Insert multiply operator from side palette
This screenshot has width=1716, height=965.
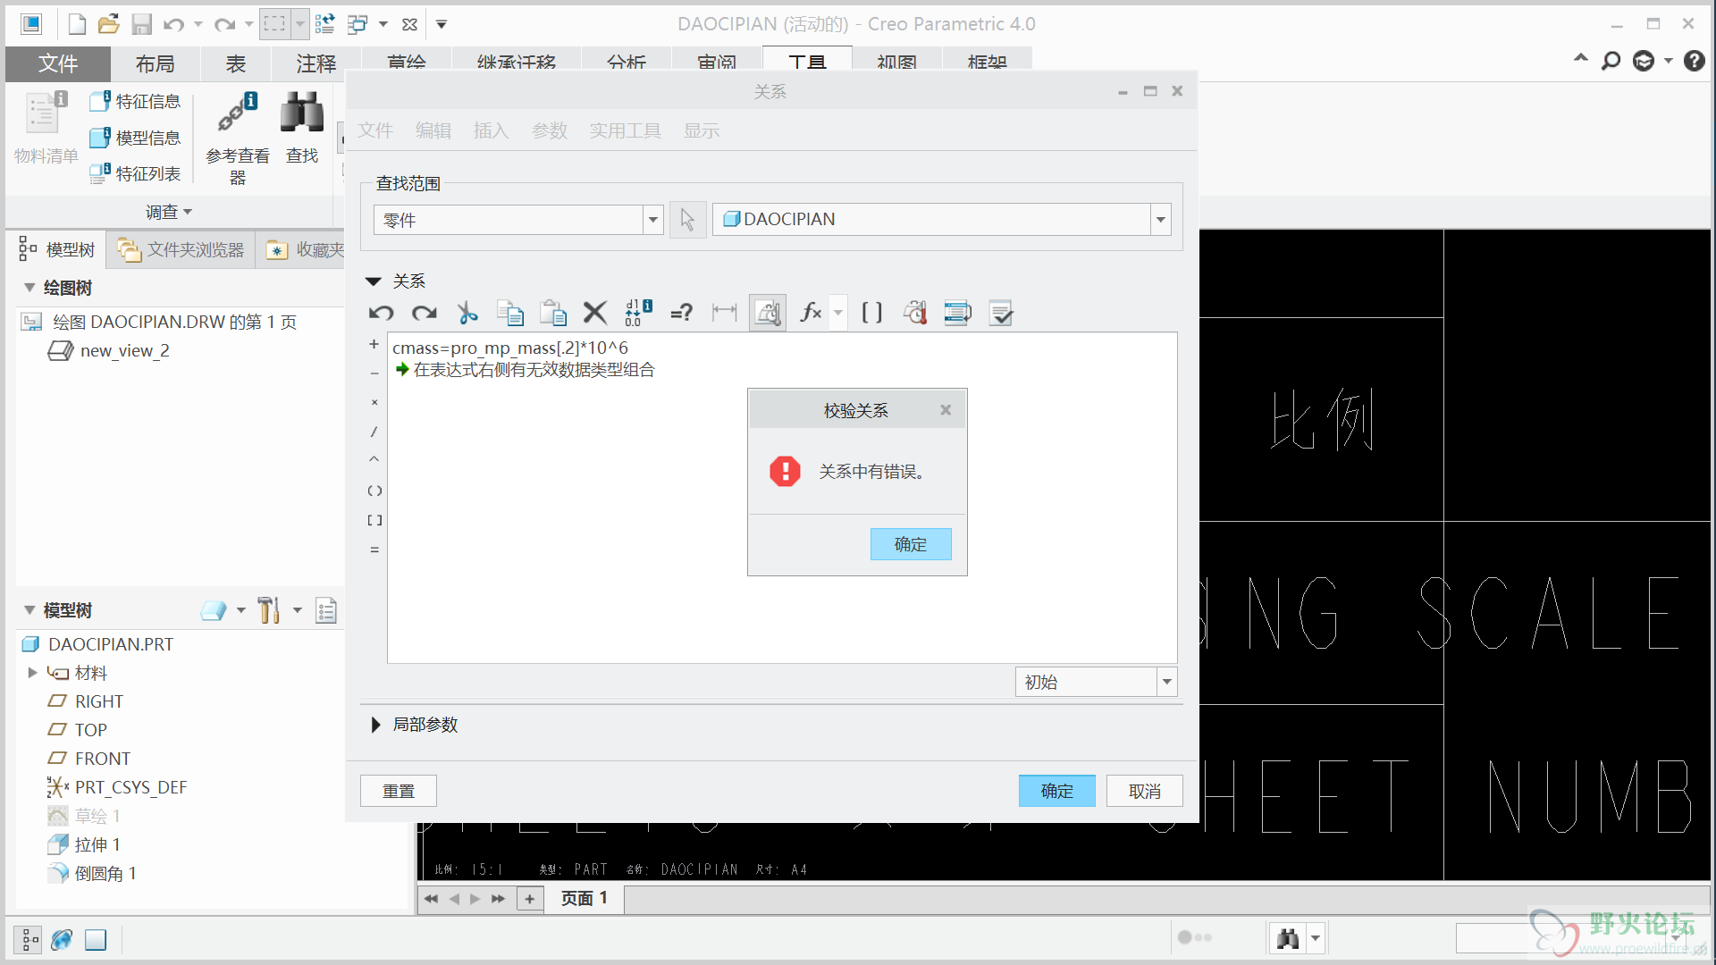[374, 402]
